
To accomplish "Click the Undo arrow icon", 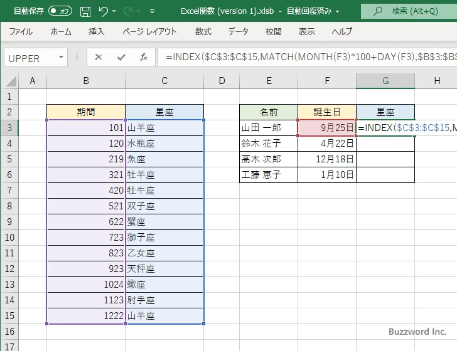I will pos(103,11).
